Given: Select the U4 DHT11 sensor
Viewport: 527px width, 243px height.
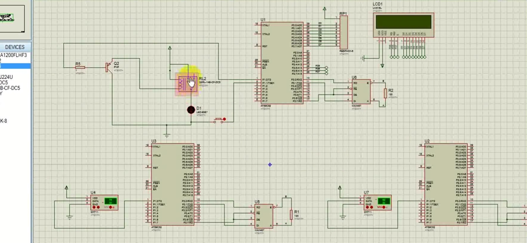Looking at the screenshot, I should (x=104, y=203).
